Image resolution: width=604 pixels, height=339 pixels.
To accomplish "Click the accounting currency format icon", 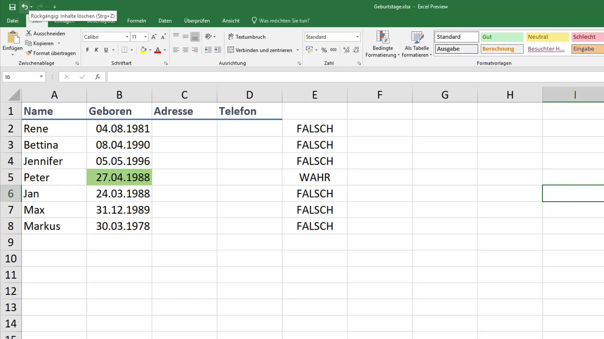I will tap(309, 50).
